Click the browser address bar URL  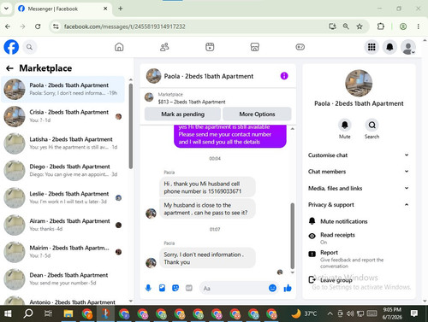(x=125, y=26)
